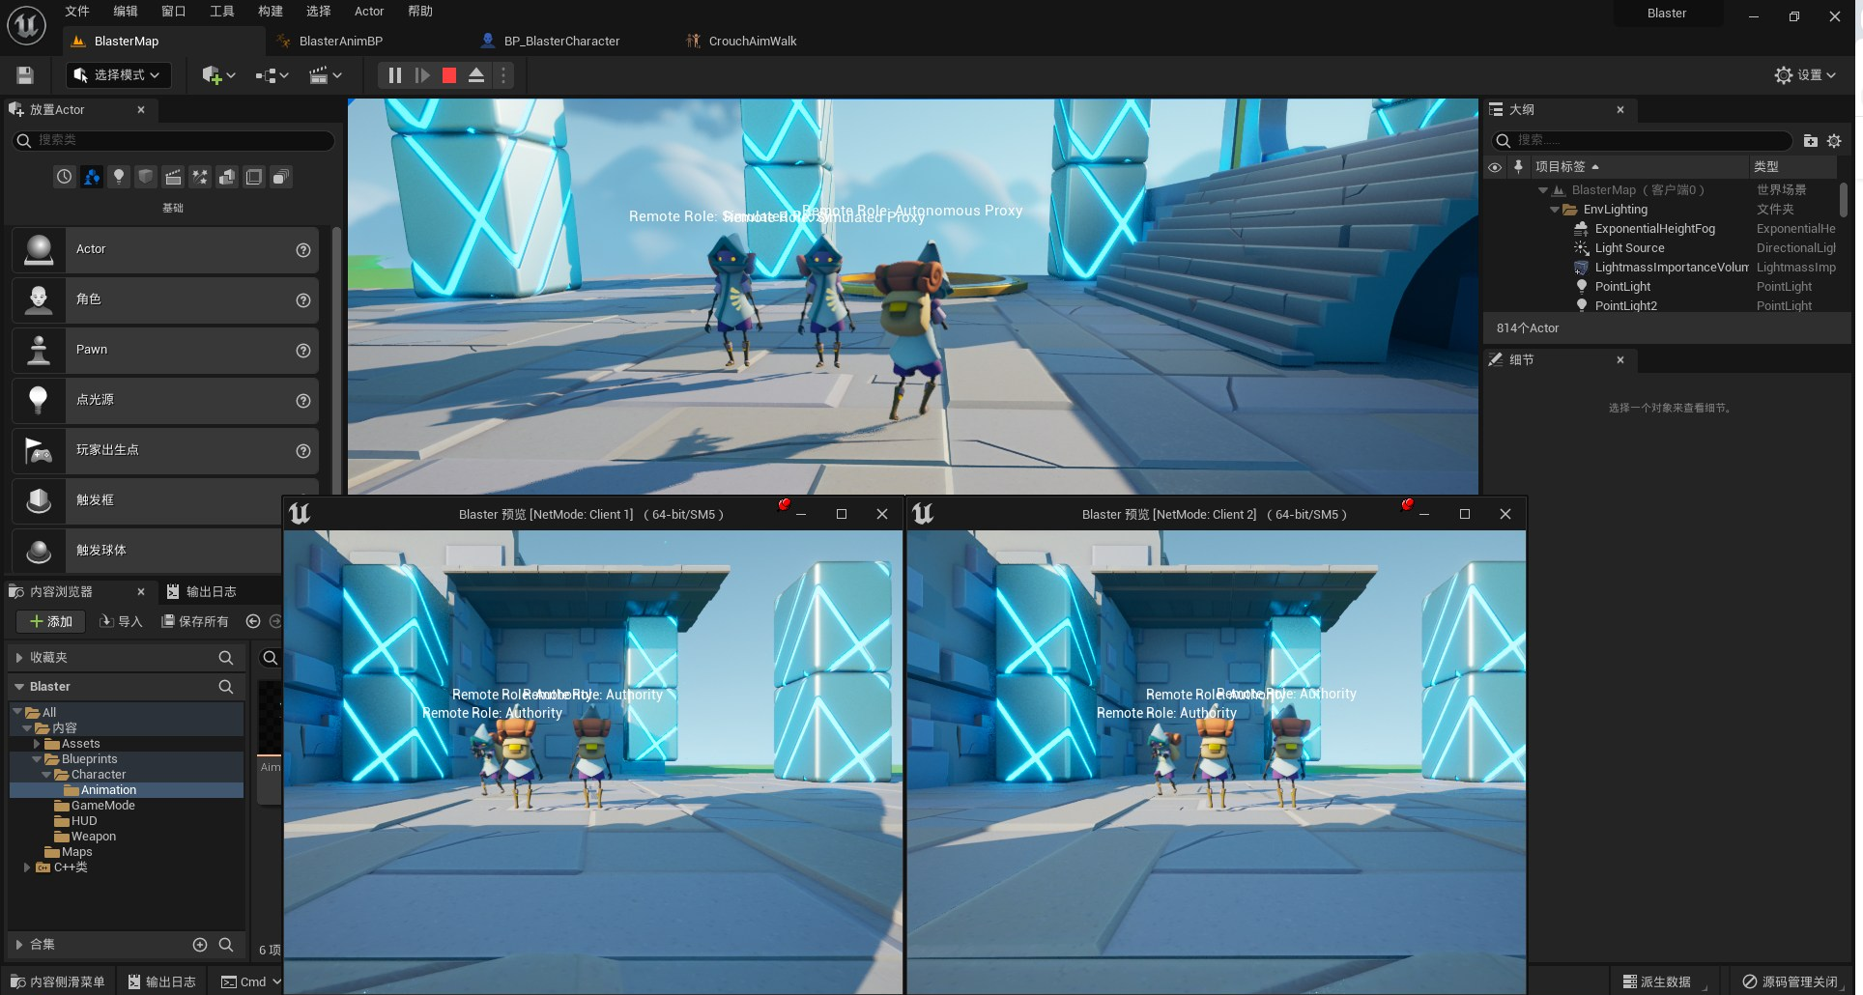Open the 内容侧滑菜单 content drawer
Viewport: 1863px width, 995px height.
[57, 981]
